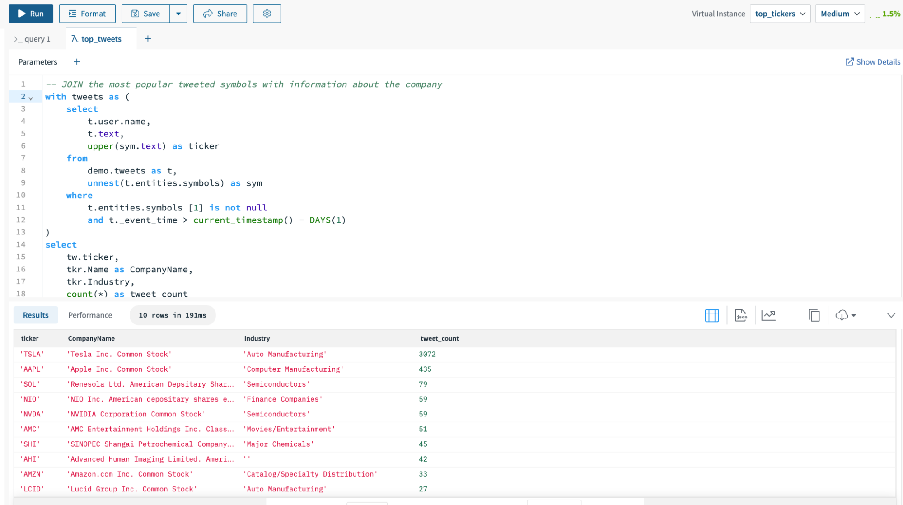Click the settings gear icon in toolbar
The height and width of the screenshot is (505, 903).
point(267,14)
